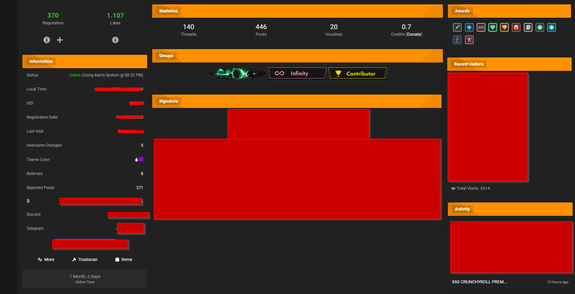Click the orange gem award badge
This screenshot has height=294, width=575.
pyautogui.click(x=504, y=27)
